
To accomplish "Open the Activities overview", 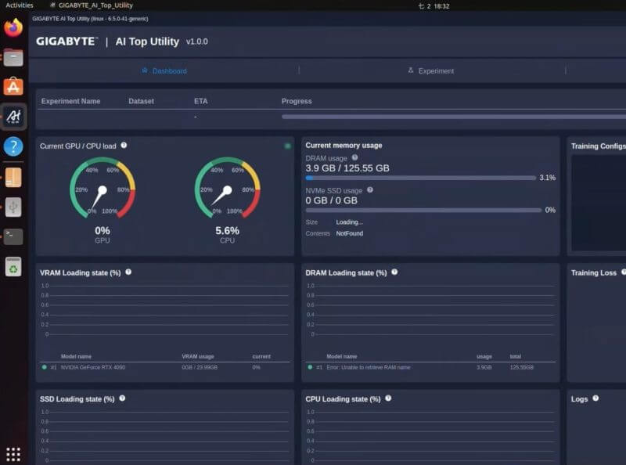I will coord(19,5).
